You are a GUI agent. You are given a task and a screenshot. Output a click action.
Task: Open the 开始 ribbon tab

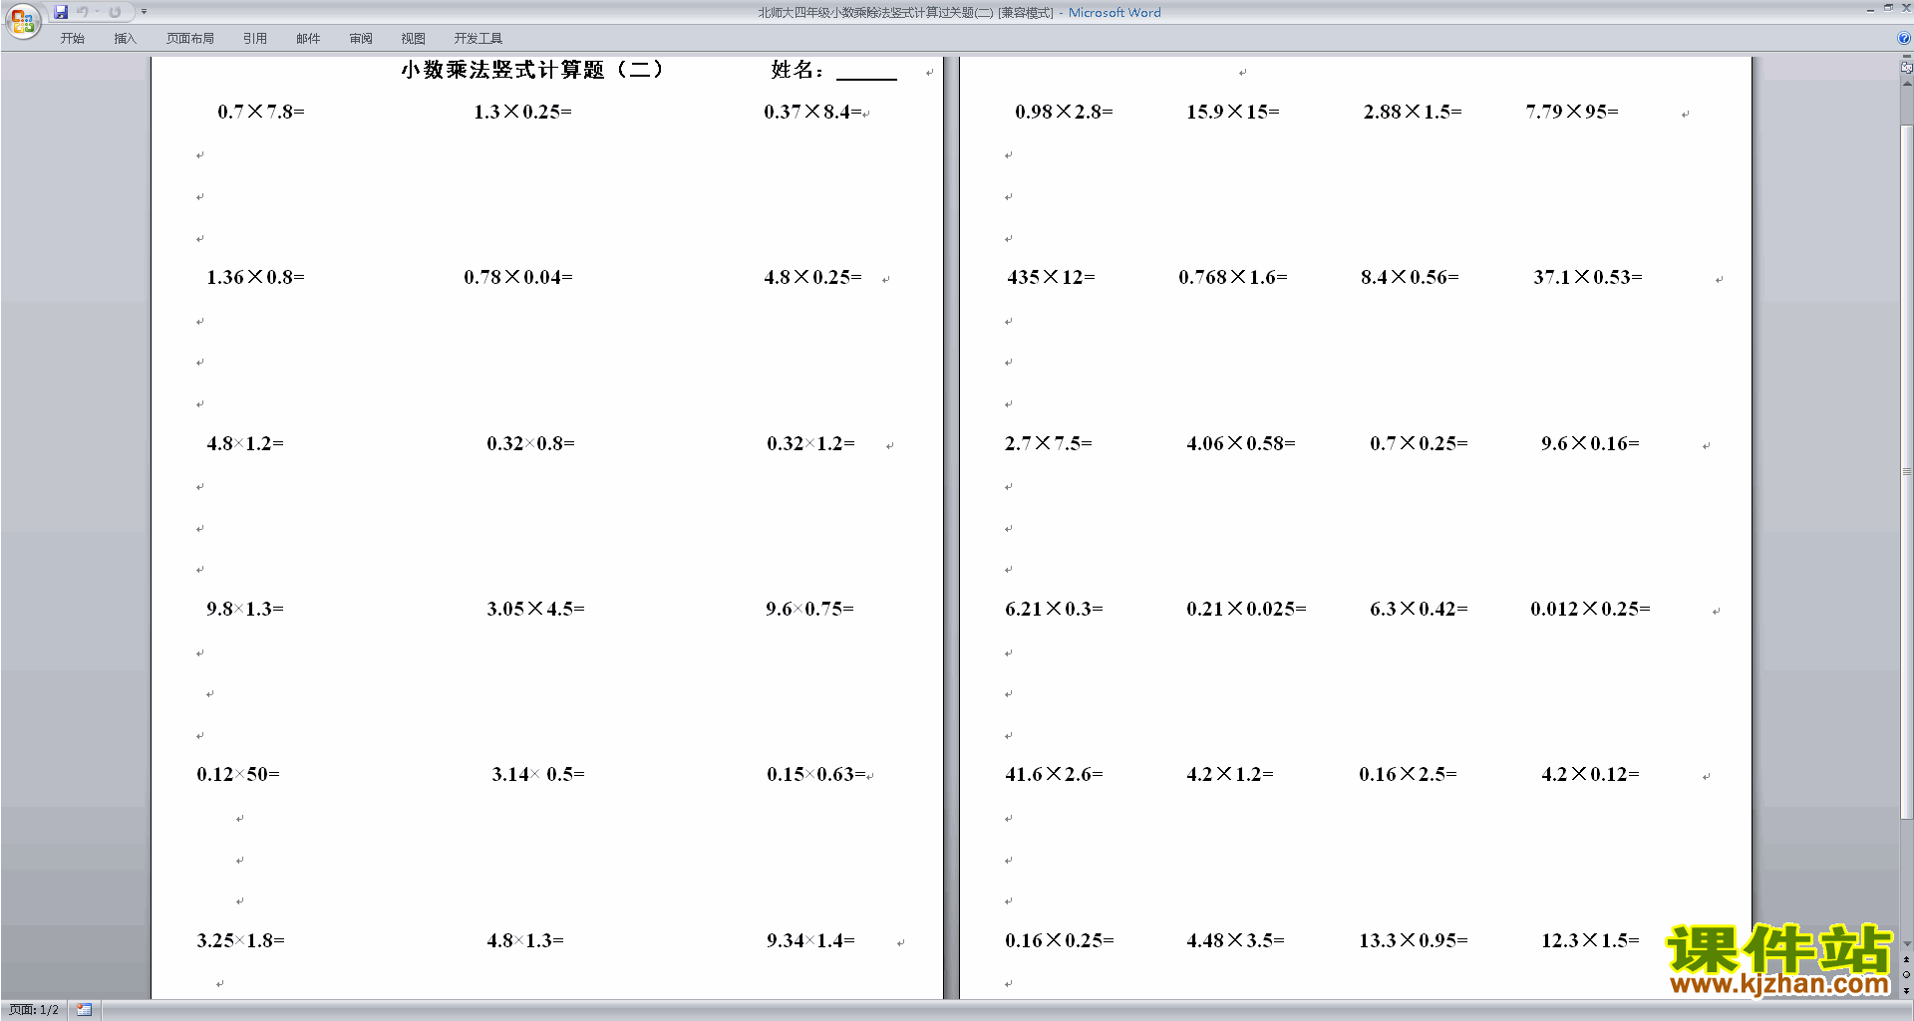[72, 38]
